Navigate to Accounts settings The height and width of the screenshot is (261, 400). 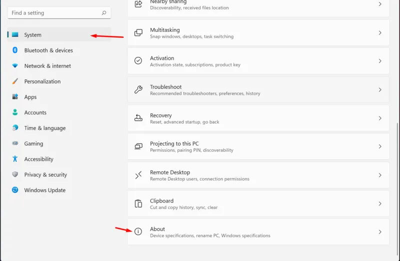[59, 112]
